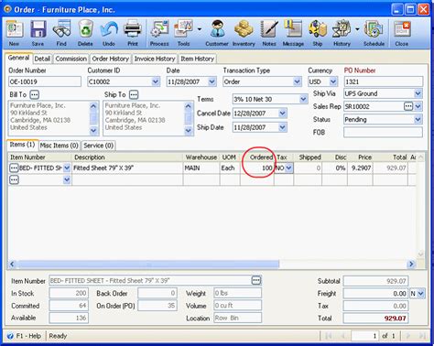Click ellipsis button on BED- FITTED row
The width and height of the screenshot is (434, 346).
click(x=14, y=168)
